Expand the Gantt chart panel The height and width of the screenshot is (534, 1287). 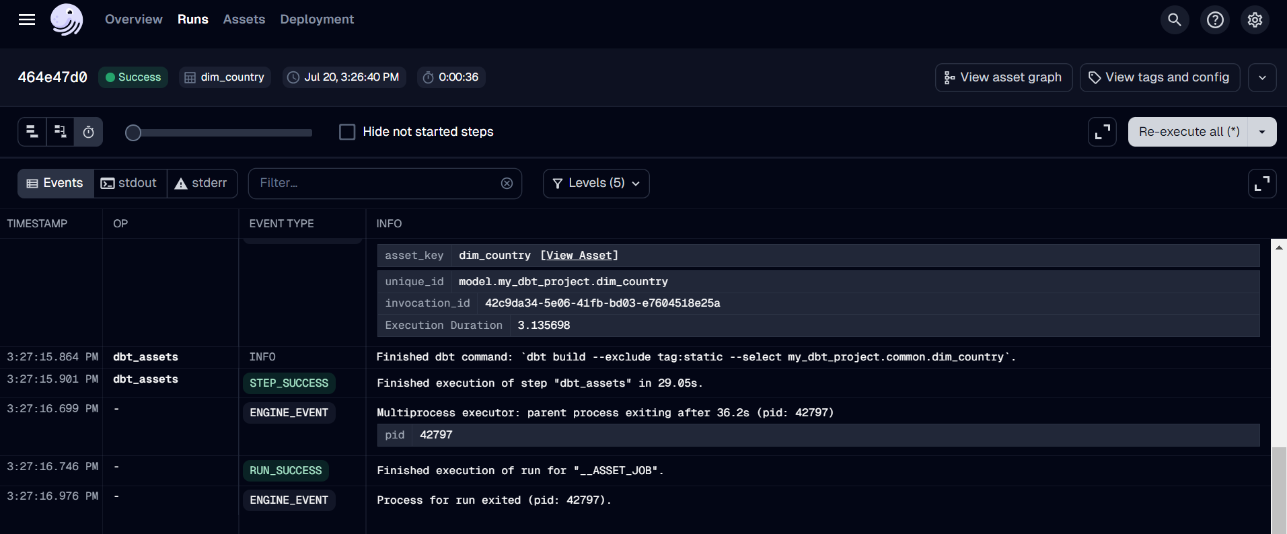(1102, 132)
